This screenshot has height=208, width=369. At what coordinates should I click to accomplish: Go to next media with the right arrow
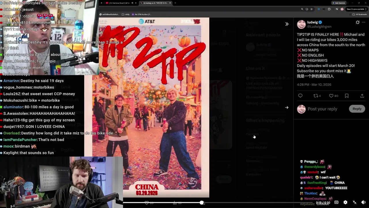coord(287,107)
